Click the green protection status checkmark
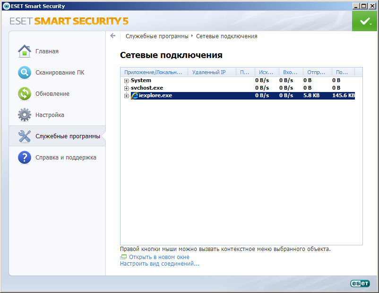 [365, 21]
